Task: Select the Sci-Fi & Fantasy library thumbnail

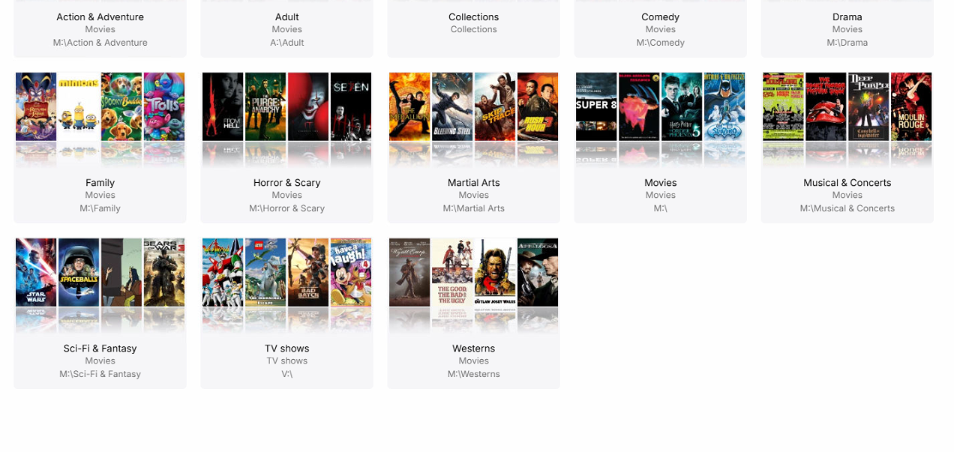Action: (100, 286)
